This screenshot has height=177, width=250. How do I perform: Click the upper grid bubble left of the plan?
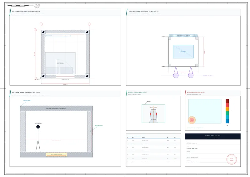click(35, 30)
